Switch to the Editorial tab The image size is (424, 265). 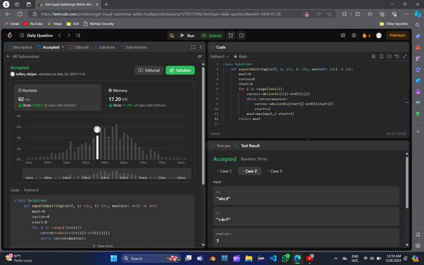coord(78,47)
